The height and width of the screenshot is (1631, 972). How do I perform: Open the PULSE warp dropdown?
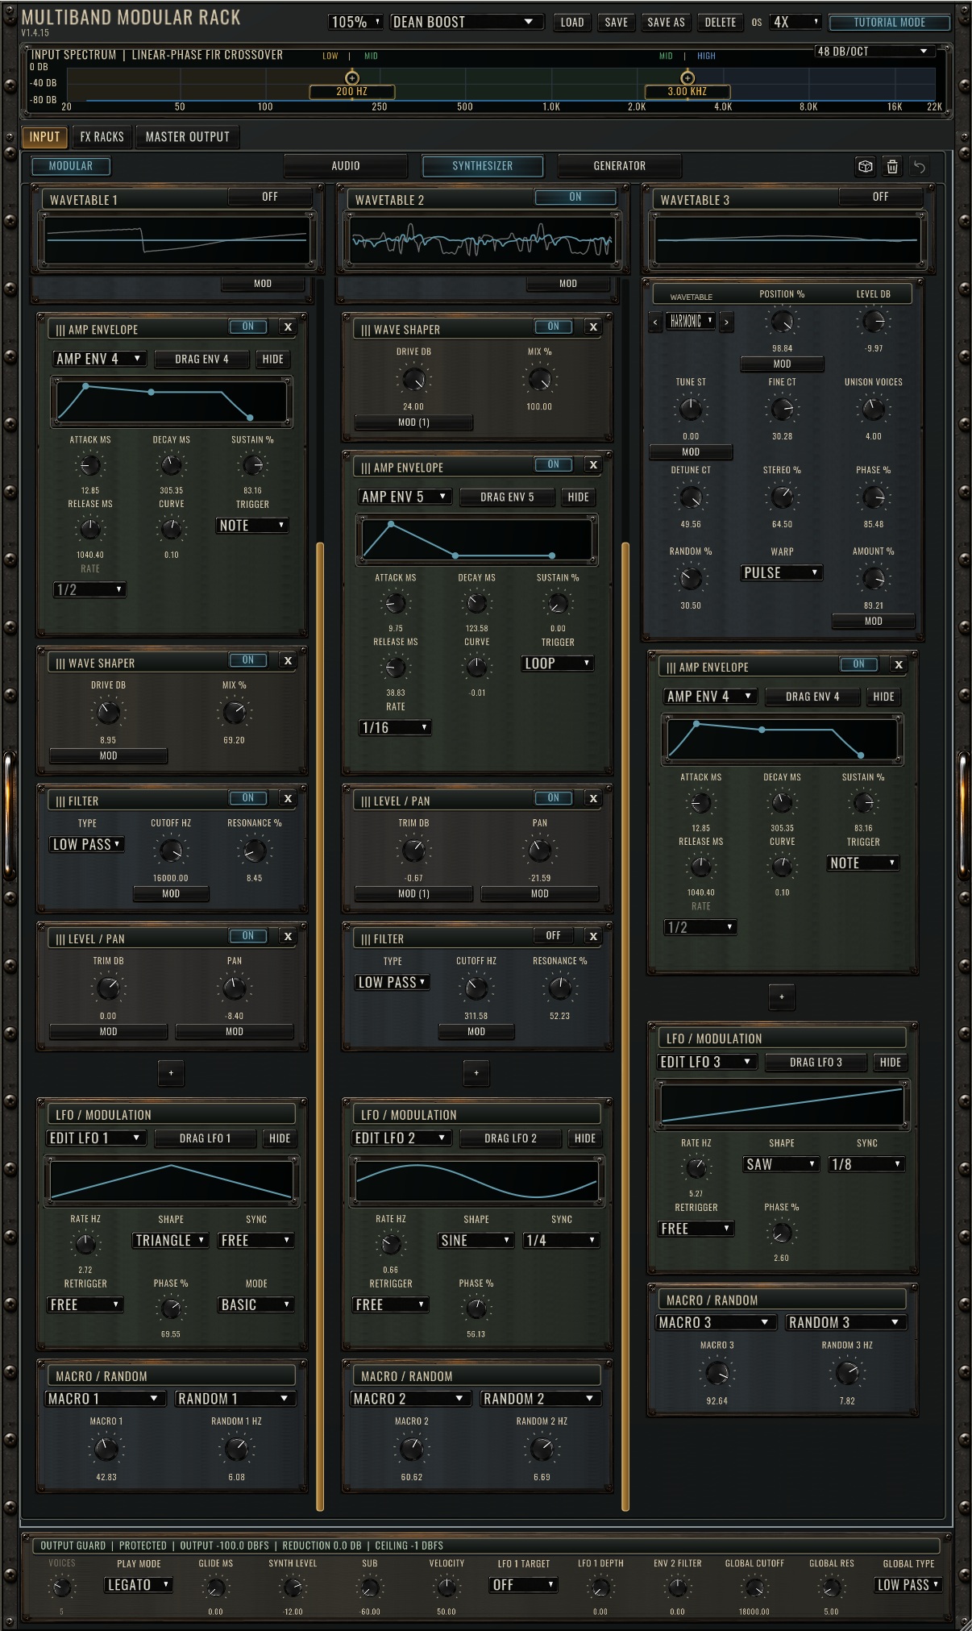coord(781,572)
